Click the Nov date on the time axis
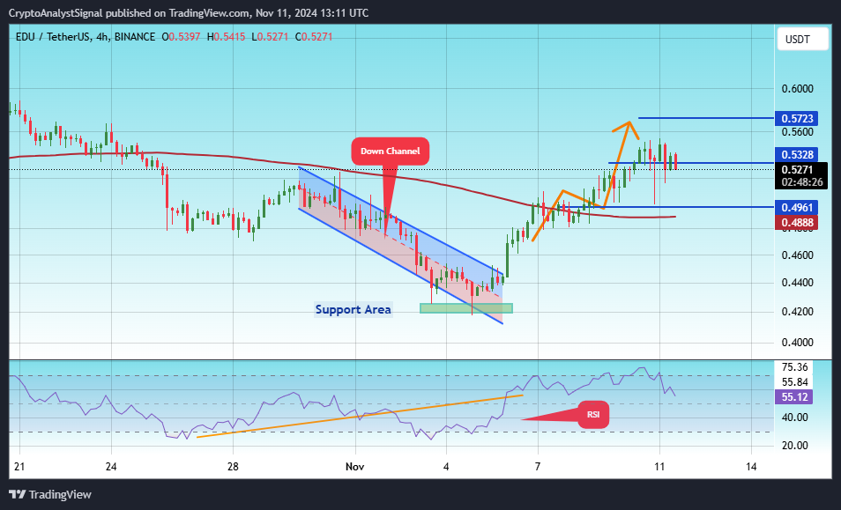 coord(355,467)
